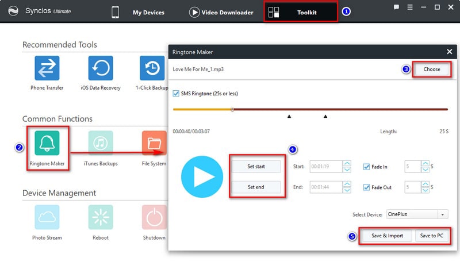Minimize the Syncios window

tap(423, 7)
